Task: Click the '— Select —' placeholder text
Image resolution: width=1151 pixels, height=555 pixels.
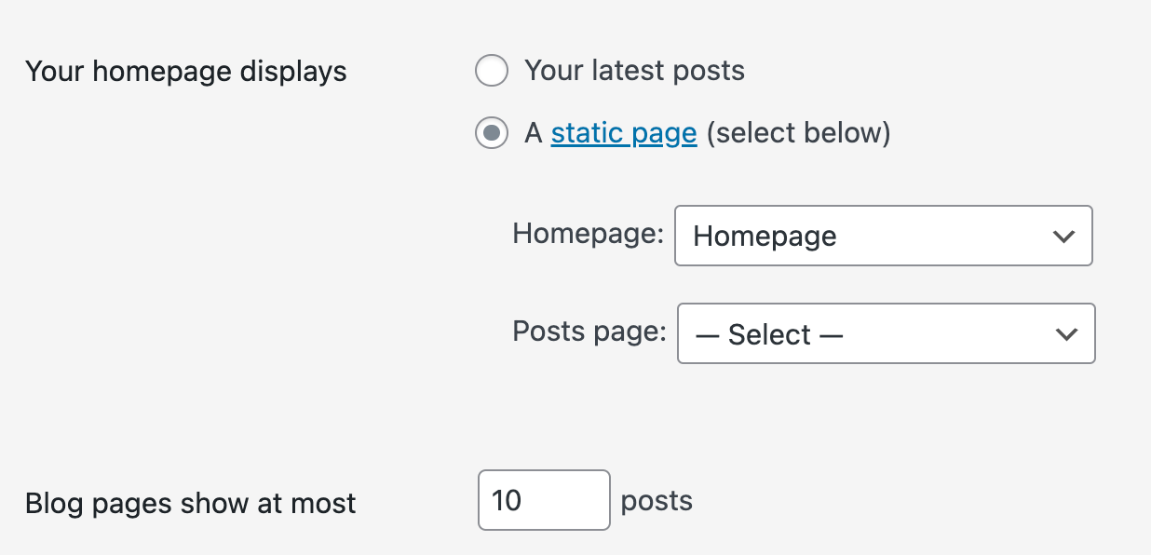Action: [x=769, y=333]
